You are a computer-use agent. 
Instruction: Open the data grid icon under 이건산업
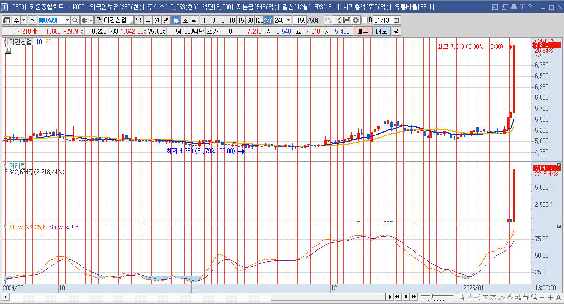[8, 50]
